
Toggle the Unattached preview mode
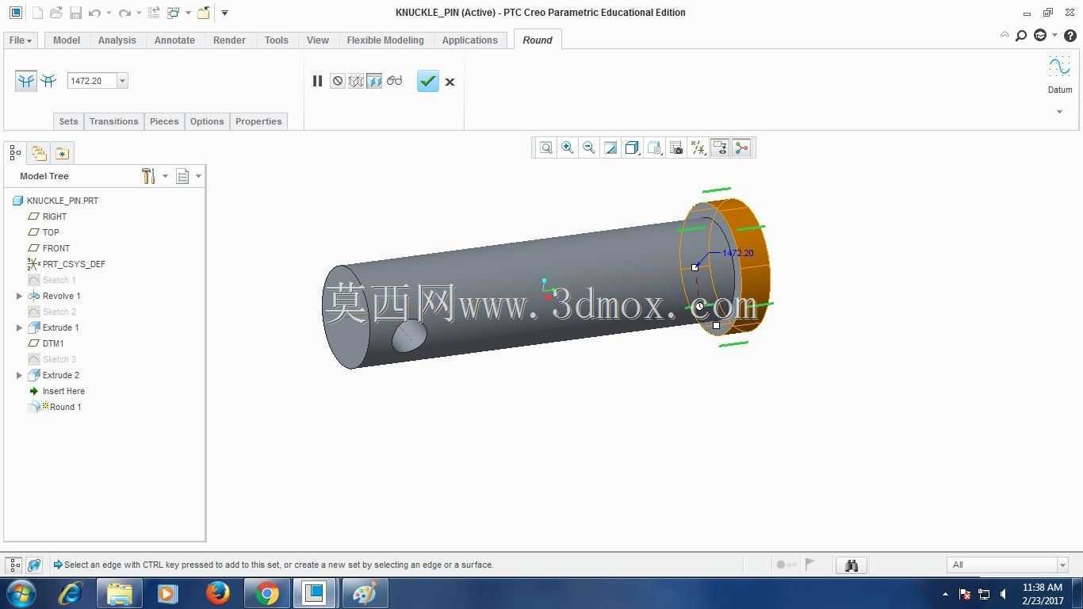pos(356,81)
